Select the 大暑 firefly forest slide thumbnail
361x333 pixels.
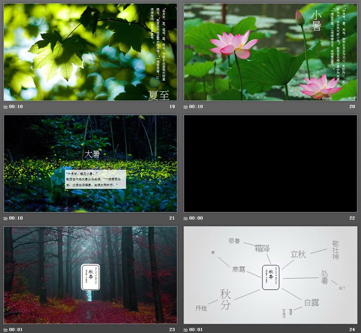click(90, 163)
